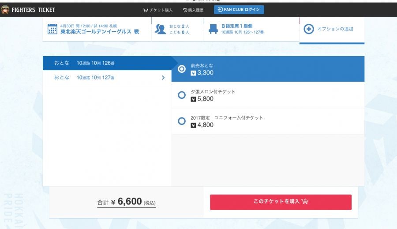Click the yen icon beside 4,800
Image resolution: width=397 pixels, height=229 pixels.
(193, 125)
